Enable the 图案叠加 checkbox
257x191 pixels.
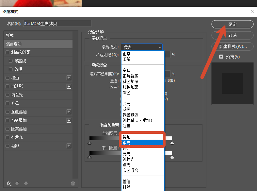click(x=8, y=129)
